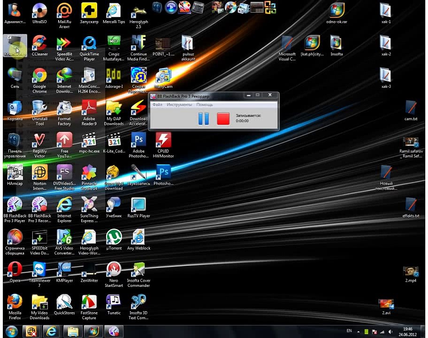Select the RusTV Player shortcut

point(138,207)
